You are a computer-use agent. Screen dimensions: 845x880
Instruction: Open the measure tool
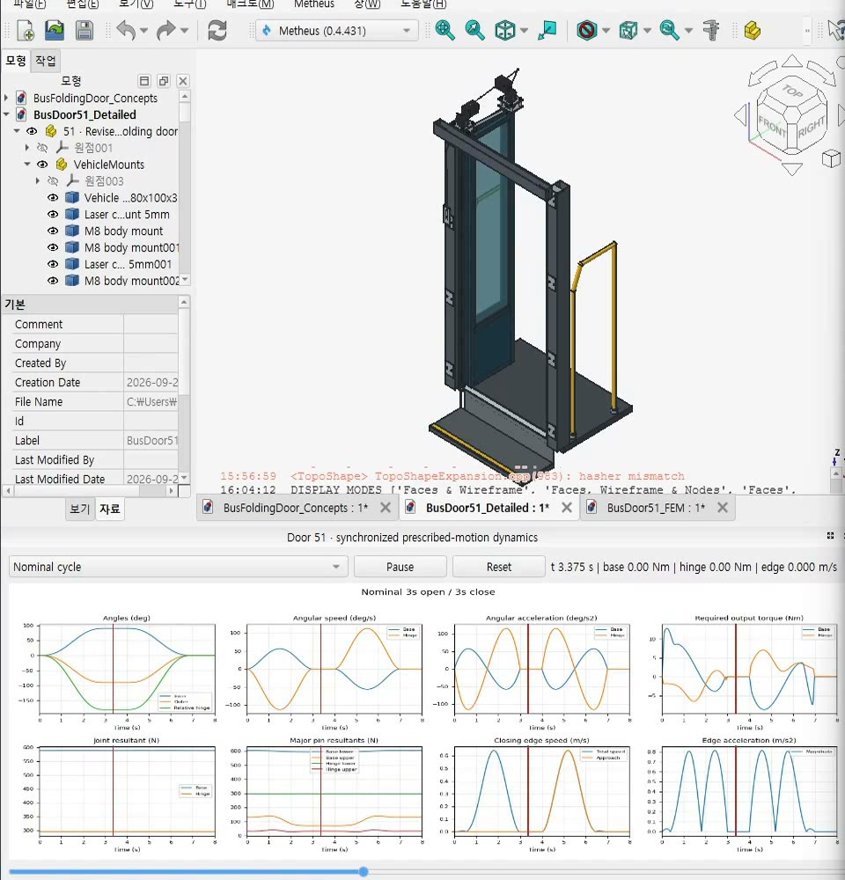[x=711, y=30]
